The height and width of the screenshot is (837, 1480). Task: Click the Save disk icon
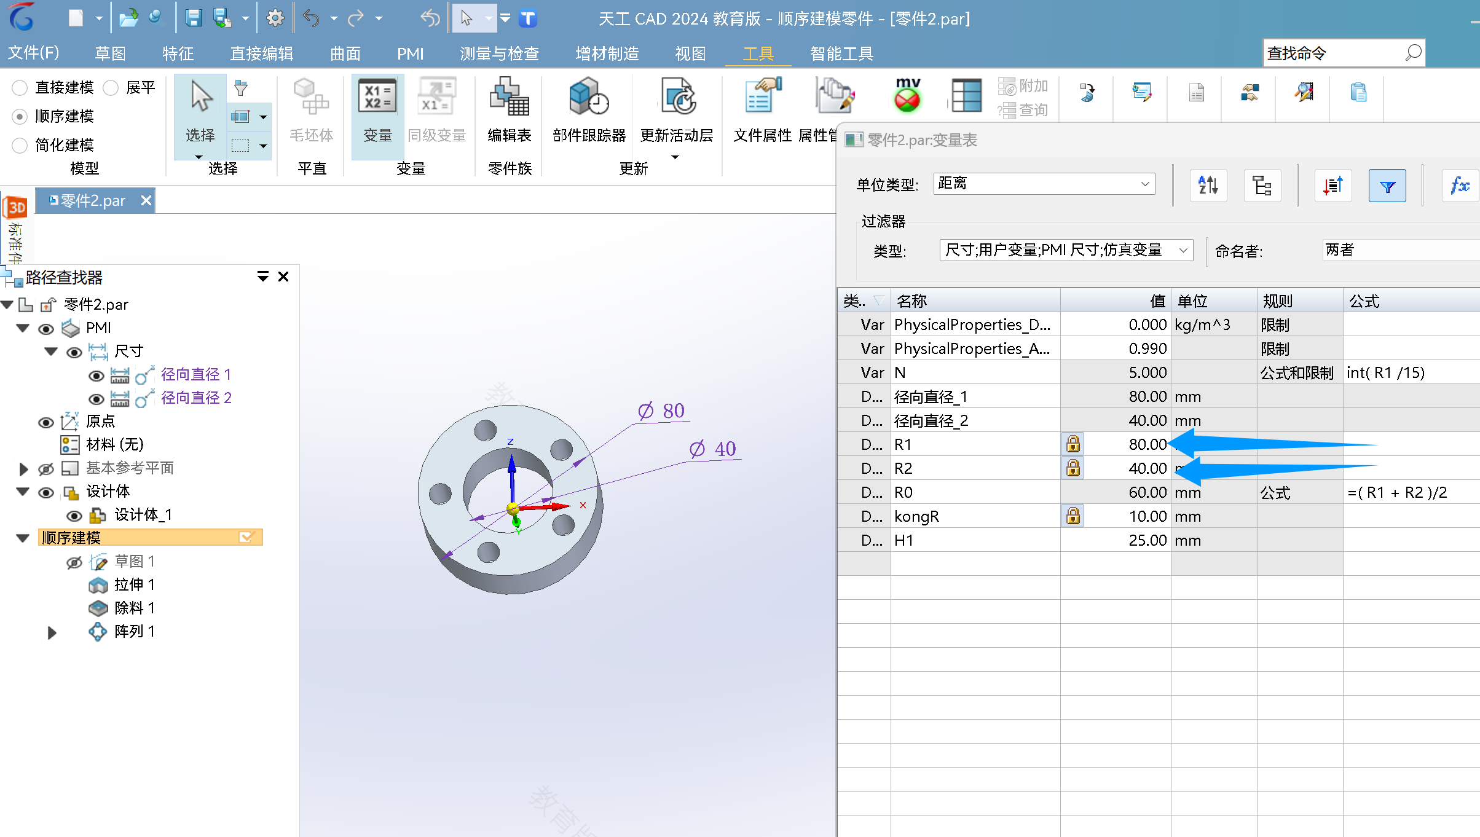coord(194,18)
